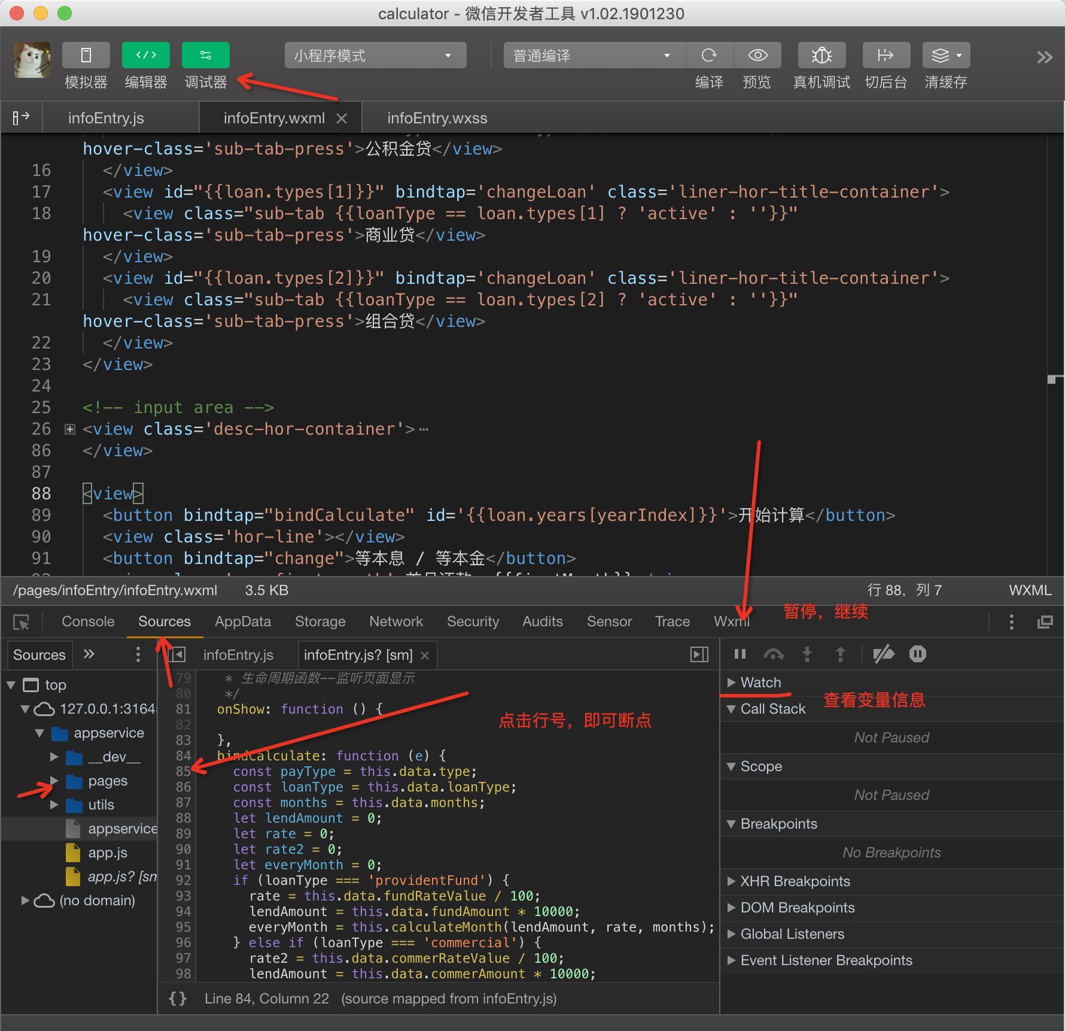Expand the pages folder in tree
The height and width of the screenshot is (1031, 1065).
(x=54, y=781)
